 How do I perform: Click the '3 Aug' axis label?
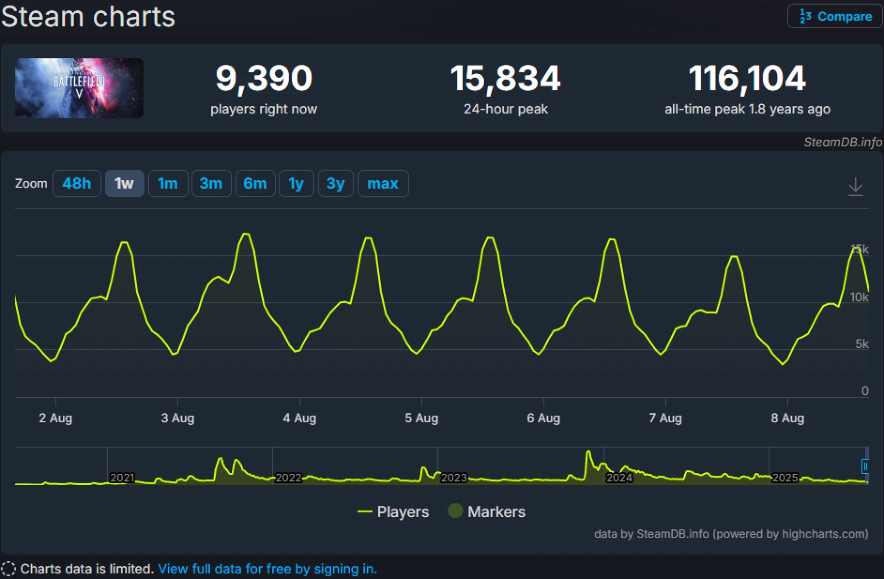pyautogui.click(x=177, y=418)
